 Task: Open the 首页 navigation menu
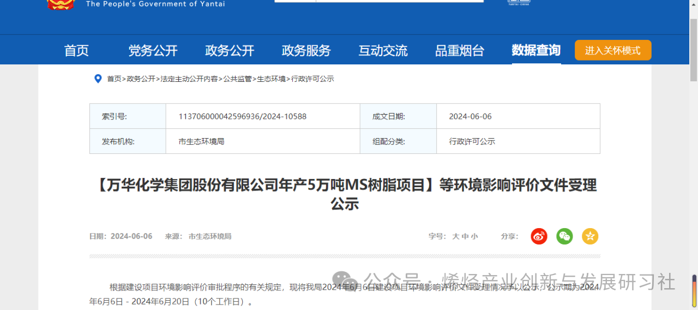pyautogui.click(x=76, y=51)
